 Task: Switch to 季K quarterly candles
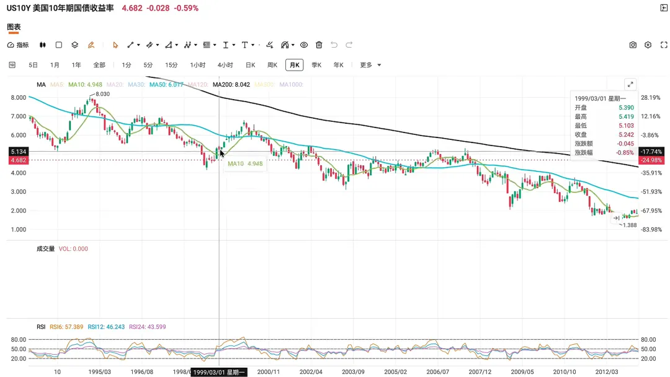click(316, 65)
